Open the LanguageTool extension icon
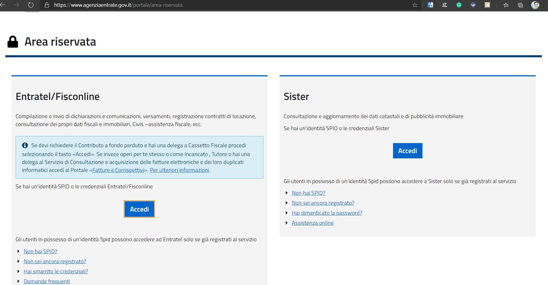The image size is (548, 285). [x=445, y=5]
